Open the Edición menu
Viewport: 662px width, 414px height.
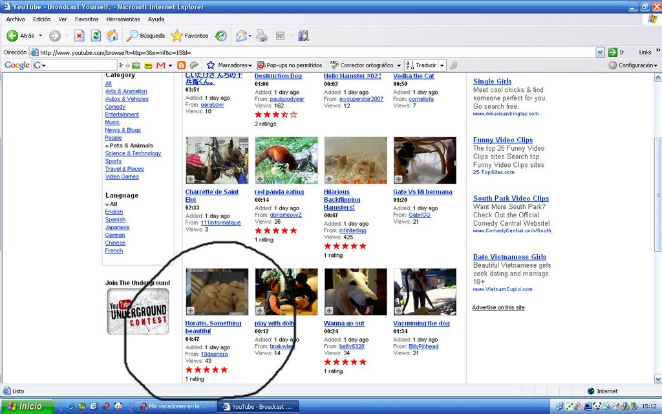(x=42, y=19)
